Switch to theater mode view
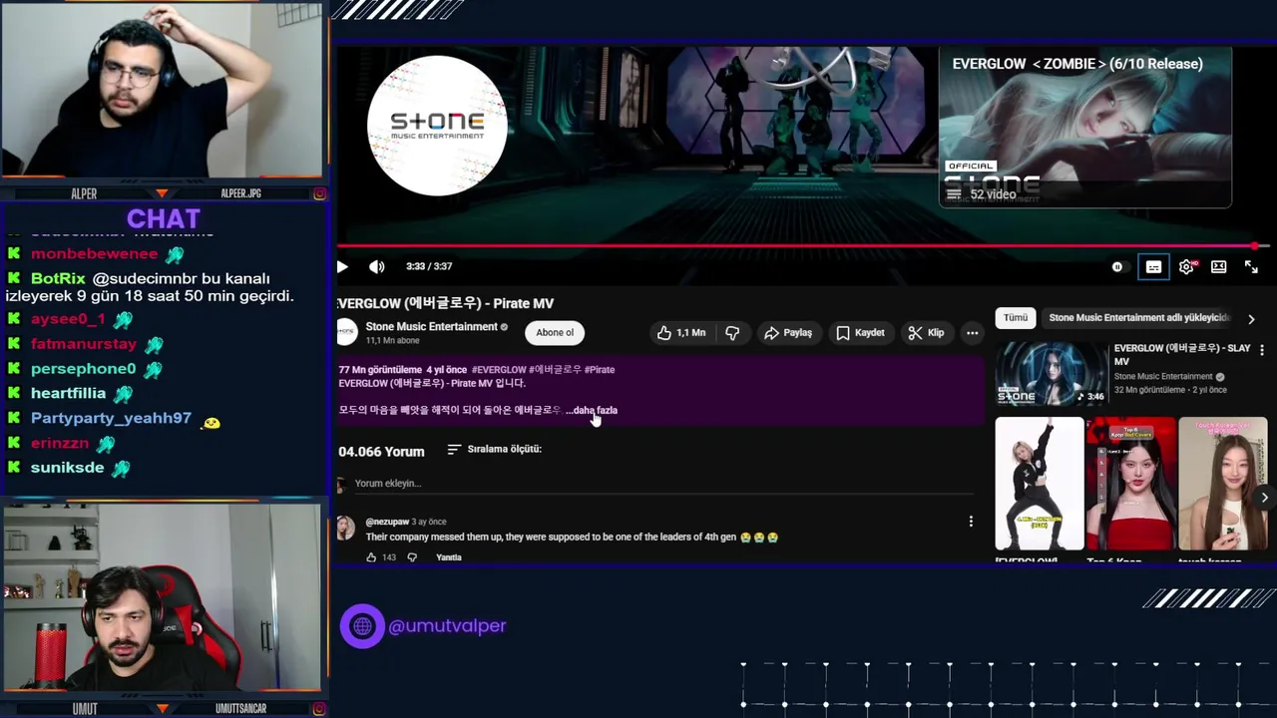The width and height of the screenshot is (1277, 718). click(x=1218, y=267)
